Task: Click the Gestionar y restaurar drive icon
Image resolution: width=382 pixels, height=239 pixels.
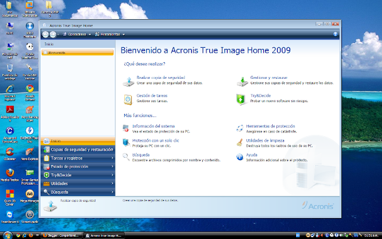Action: pos(242,81)
